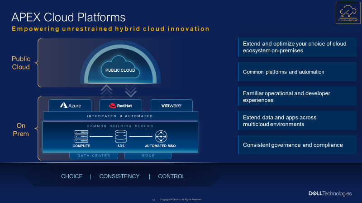Click the COMPUTE caption text
Viewport: 362px width, 203px height.
click(x=81, y=146)
